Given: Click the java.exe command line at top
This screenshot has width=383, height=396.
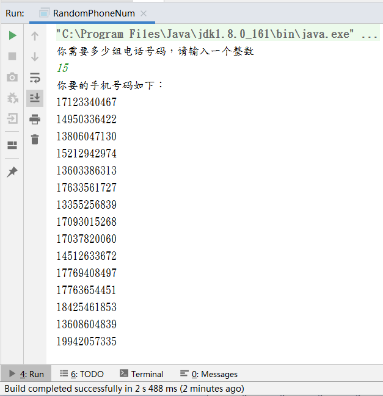Looking at the screenshot, I should [x=217, y=34].
